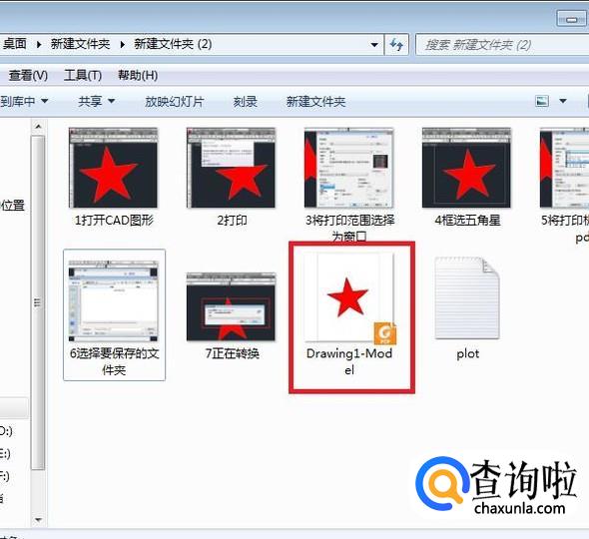Expand the address bar history dropdown
The width and height of the screenshot is (589, 539).
coord(374,45)
